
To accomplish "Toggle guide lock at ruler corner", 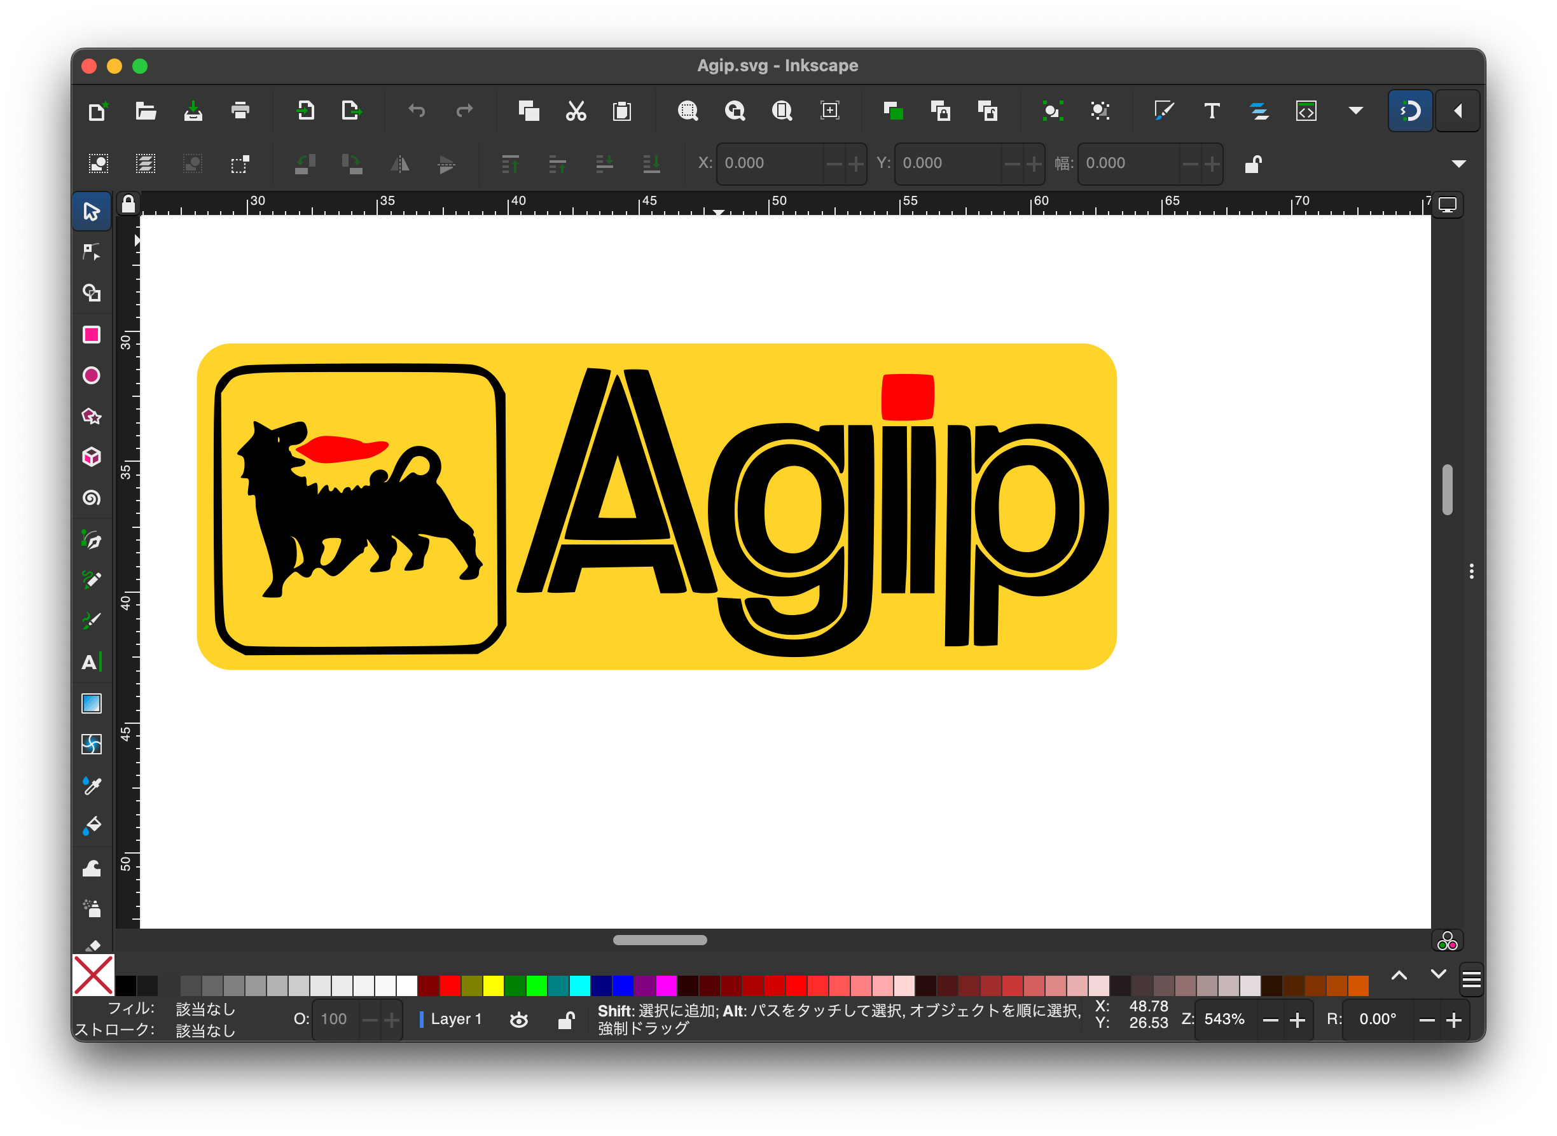I will 128,204.
